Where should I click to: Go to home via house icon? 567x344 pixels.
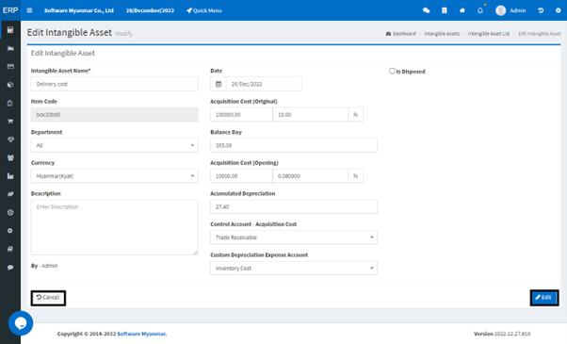(x=462, y=10)
